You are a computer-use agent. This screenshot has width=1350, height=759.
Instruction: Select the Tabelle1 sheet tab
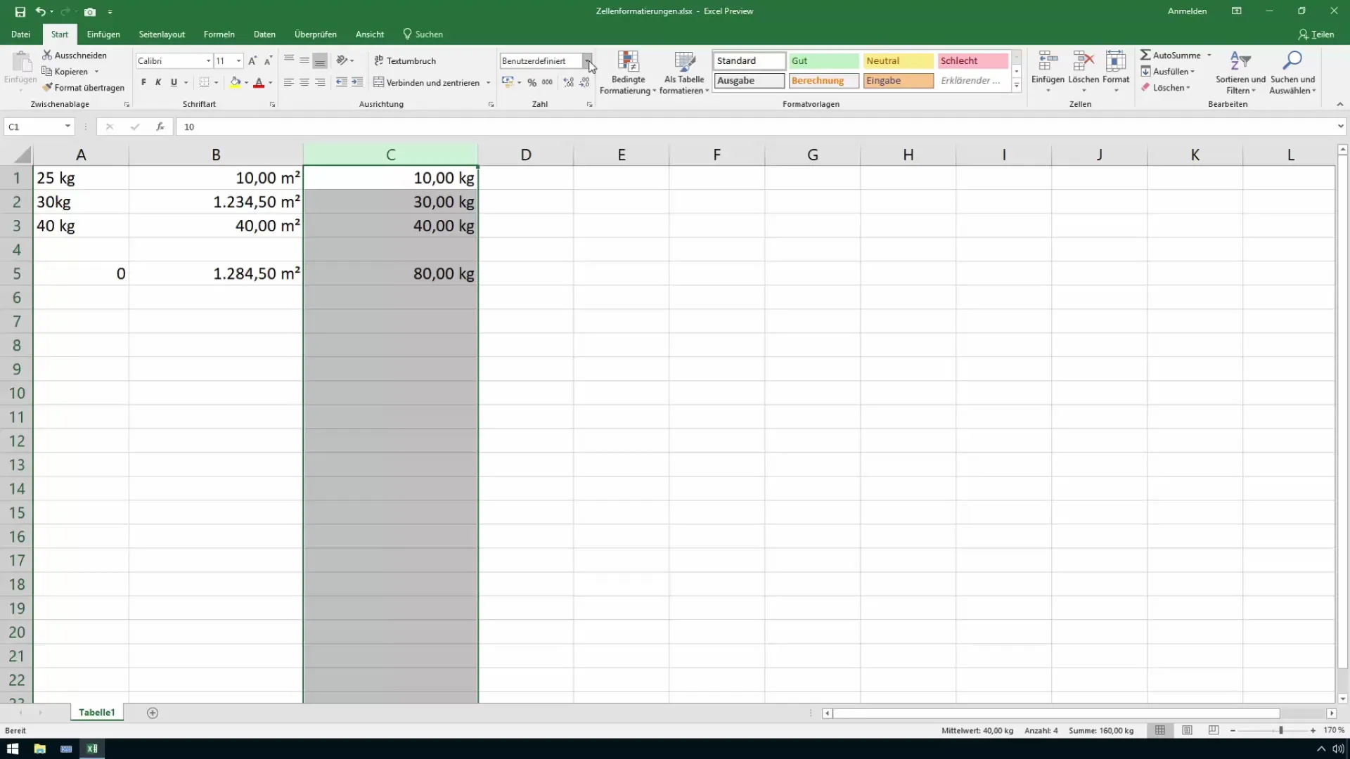96,712
